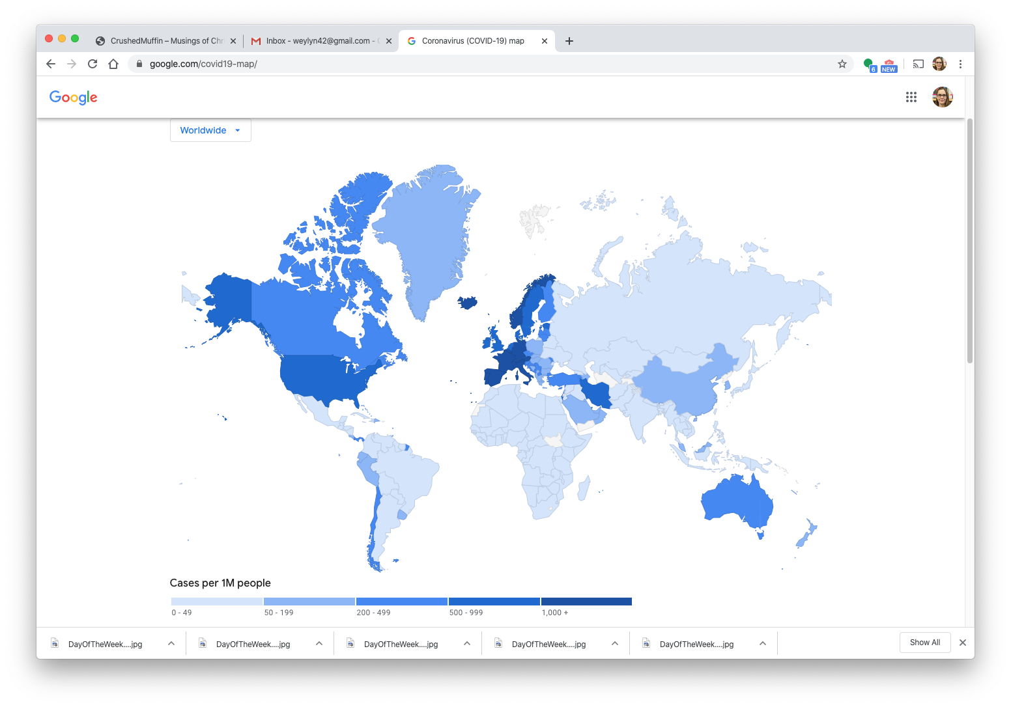Go back to the previous page
Screen dimensions: 1011x707
[51, 64]
